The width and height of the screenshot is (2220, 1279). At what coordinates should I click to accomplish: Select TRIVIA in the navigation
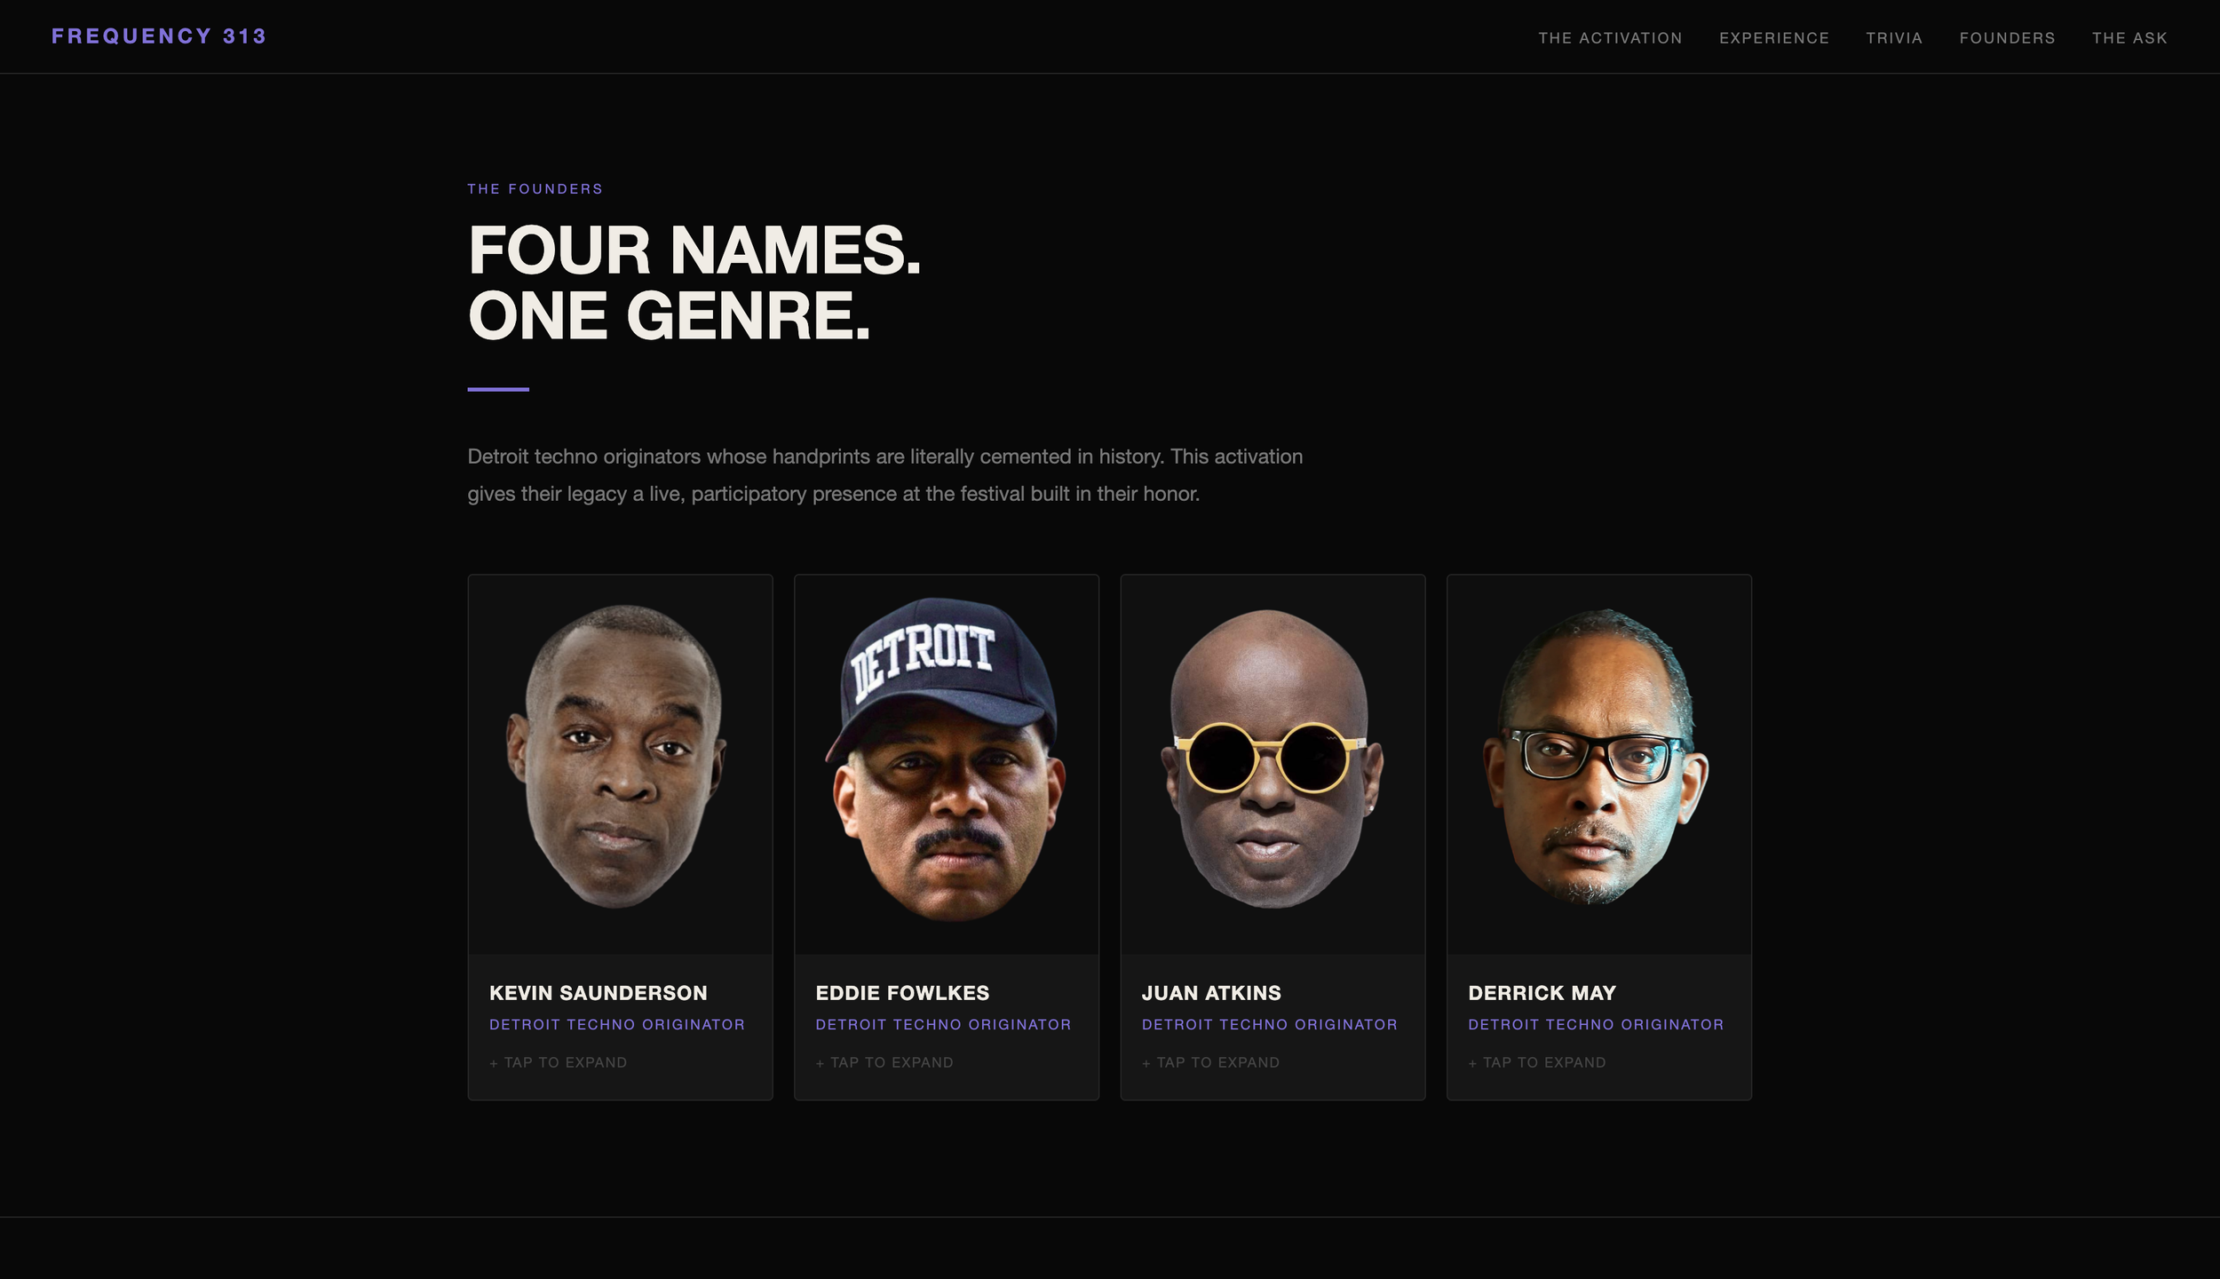click(1894, 38)
